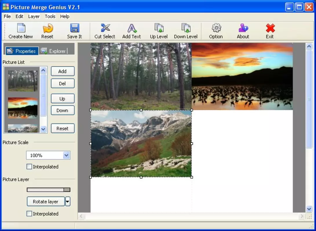
Task: Open Rotate layer dropdown arrow
Action: (x=68, y=202)
